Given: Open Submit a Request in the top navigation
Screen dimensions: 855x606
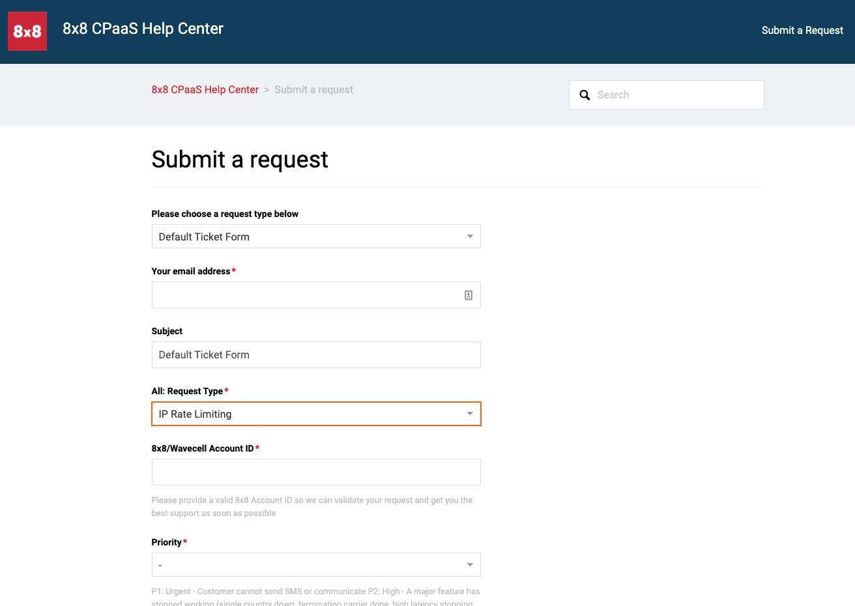Looking at the screenshot, I should (802, 31).
